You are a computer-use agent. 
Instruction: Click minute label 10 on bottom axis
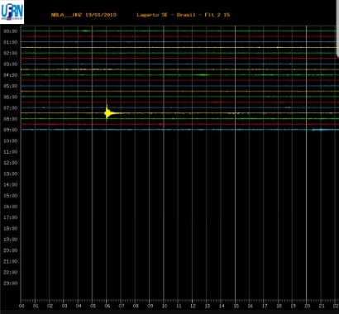point(165,306)
